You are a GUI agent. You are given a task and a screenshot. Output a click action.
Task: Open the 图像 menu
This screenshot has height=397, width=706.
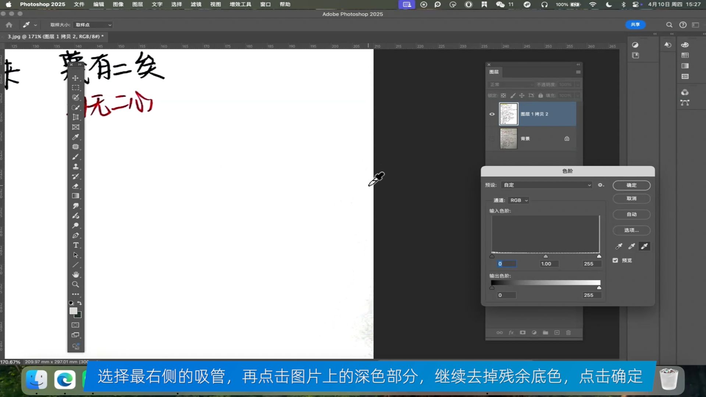(x=118, y=4)
